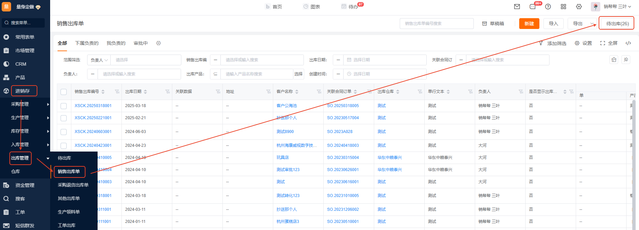This screenshot has height=230, width=639.
Task: Click the 工单 sidebar icon
Action: point(6,212)
